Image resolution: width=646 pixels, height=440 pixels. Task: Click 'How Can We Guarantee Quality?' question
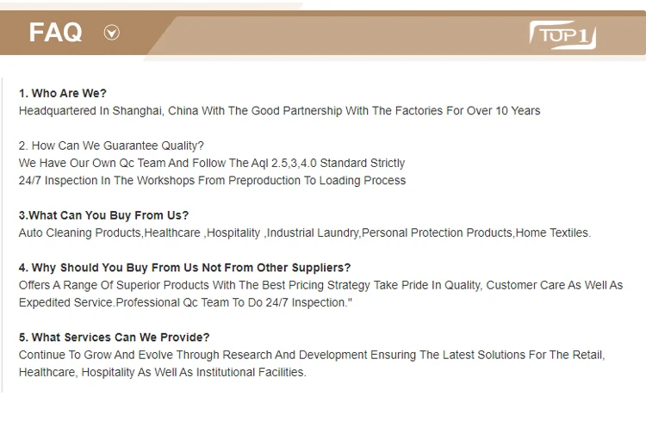[111, 146]
